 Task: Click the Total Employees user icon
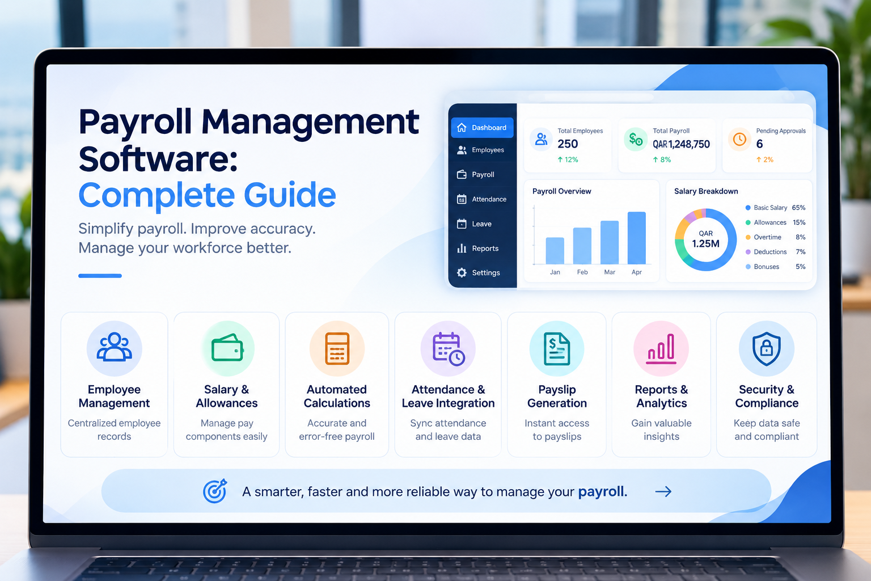point(542,139)
